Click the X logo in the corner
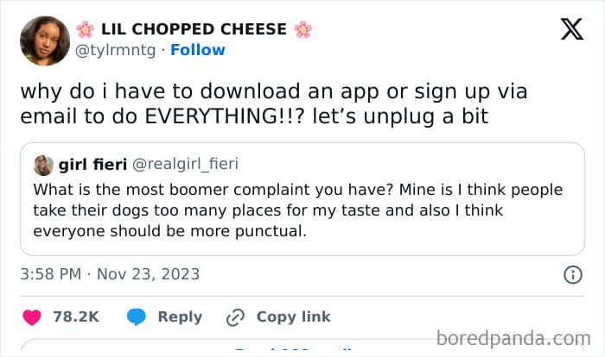The image size is (605, 357). click(x=571, y=29)
